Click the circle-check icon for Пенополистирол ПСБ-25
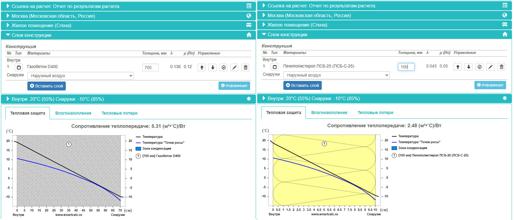 click(x=479, y=67)
